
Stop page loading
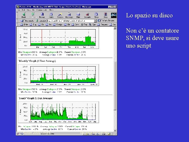pyautogui.click(x=106, y=15)
